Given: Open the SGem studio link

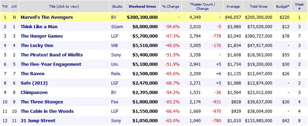Looking at the screenshot, I should tap(117, 26).
